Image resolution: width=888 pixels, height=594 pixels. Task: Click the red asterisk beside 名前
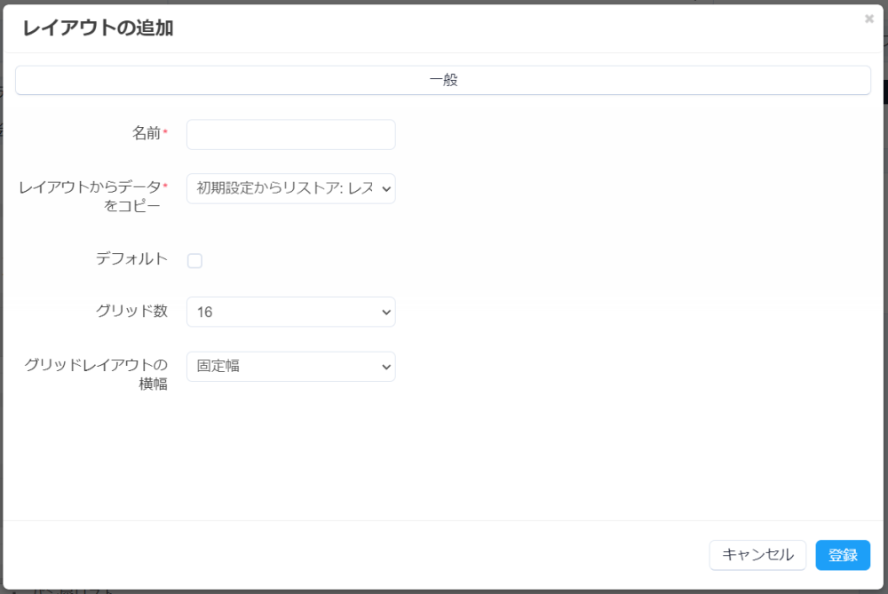point(165,132)
